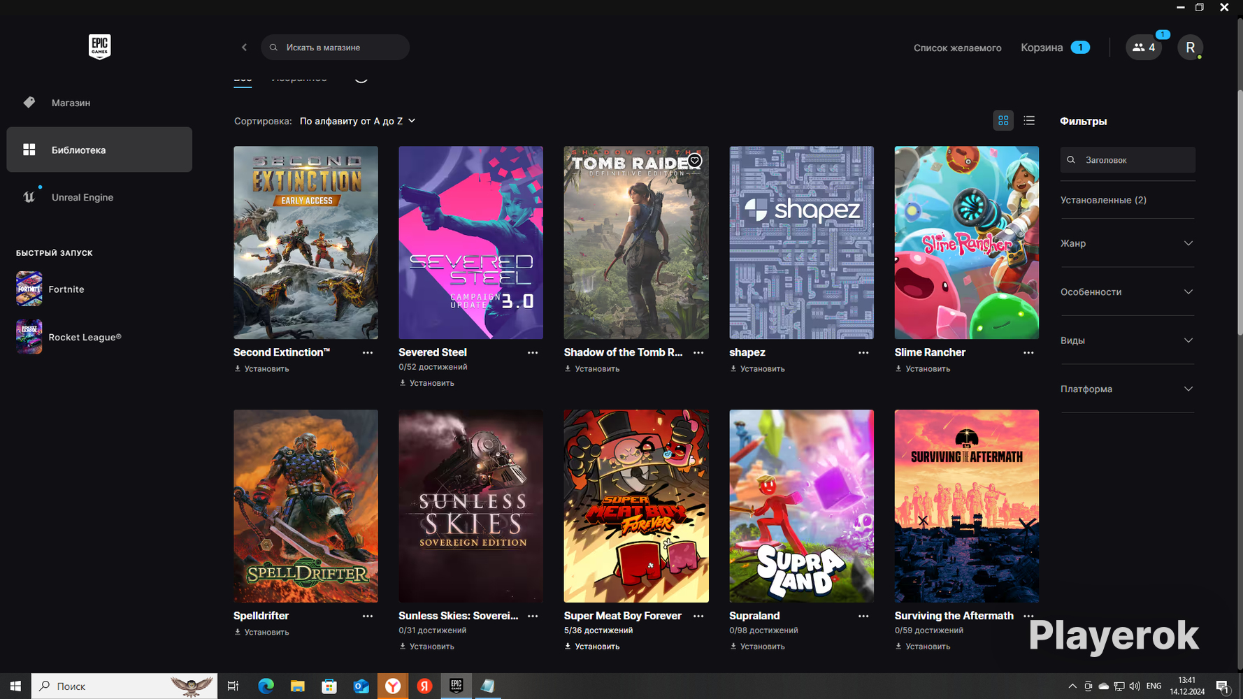Install Shadow of the Tomb Raider

(592, 369)
